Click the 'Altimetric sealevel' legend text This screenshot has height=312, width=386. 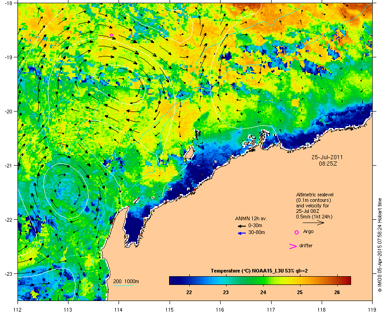315,195
